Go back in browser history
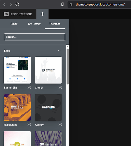Screen dimensions: 131x146 [x=4, y=4]
